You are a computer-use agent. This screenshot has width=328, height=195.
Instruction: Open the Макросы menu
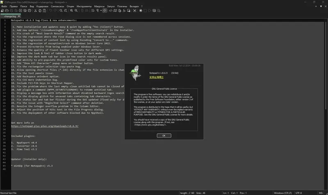click(x=99, y=6)
